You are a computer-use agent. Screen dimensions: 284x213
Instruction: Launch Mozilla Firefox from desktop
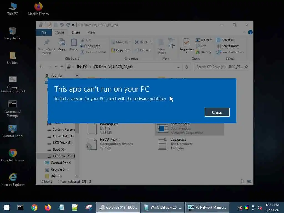tap(38, 9)
